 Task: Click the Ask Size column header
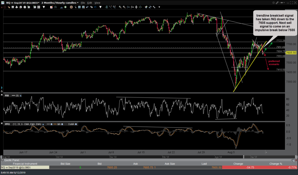(x=170, y=164)
